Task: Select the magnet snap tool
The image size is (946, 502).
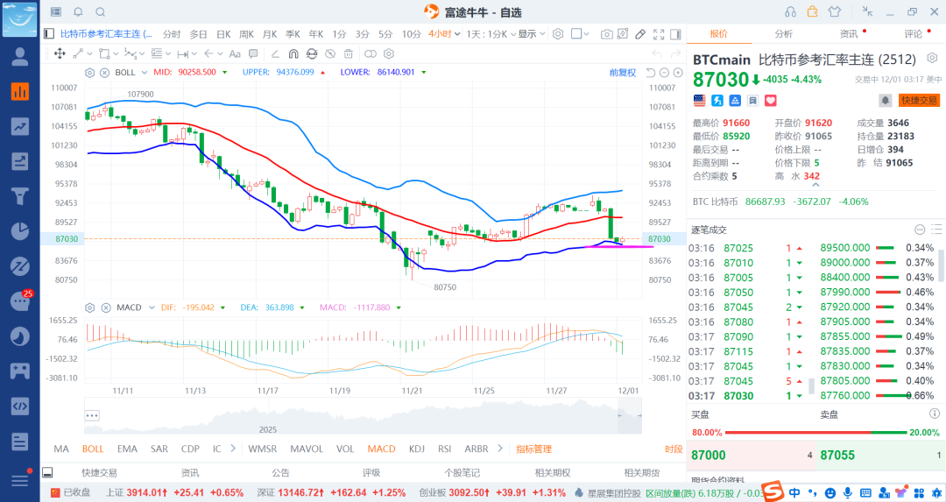Action: pyautogui.click(x=293, y=53)
